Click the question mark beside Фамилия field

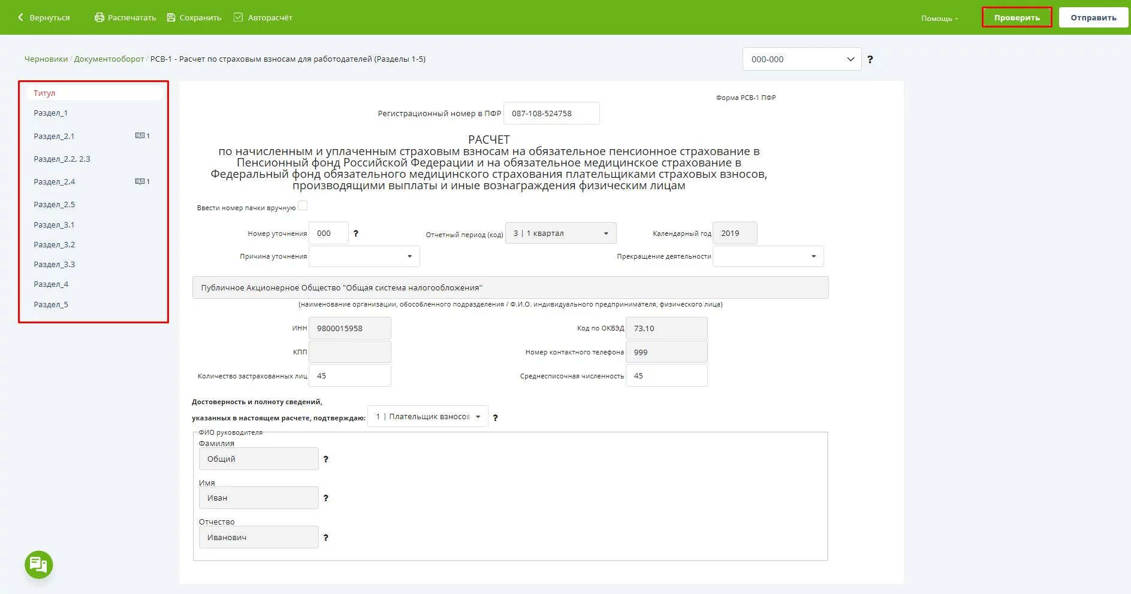(x=326, y=459)
